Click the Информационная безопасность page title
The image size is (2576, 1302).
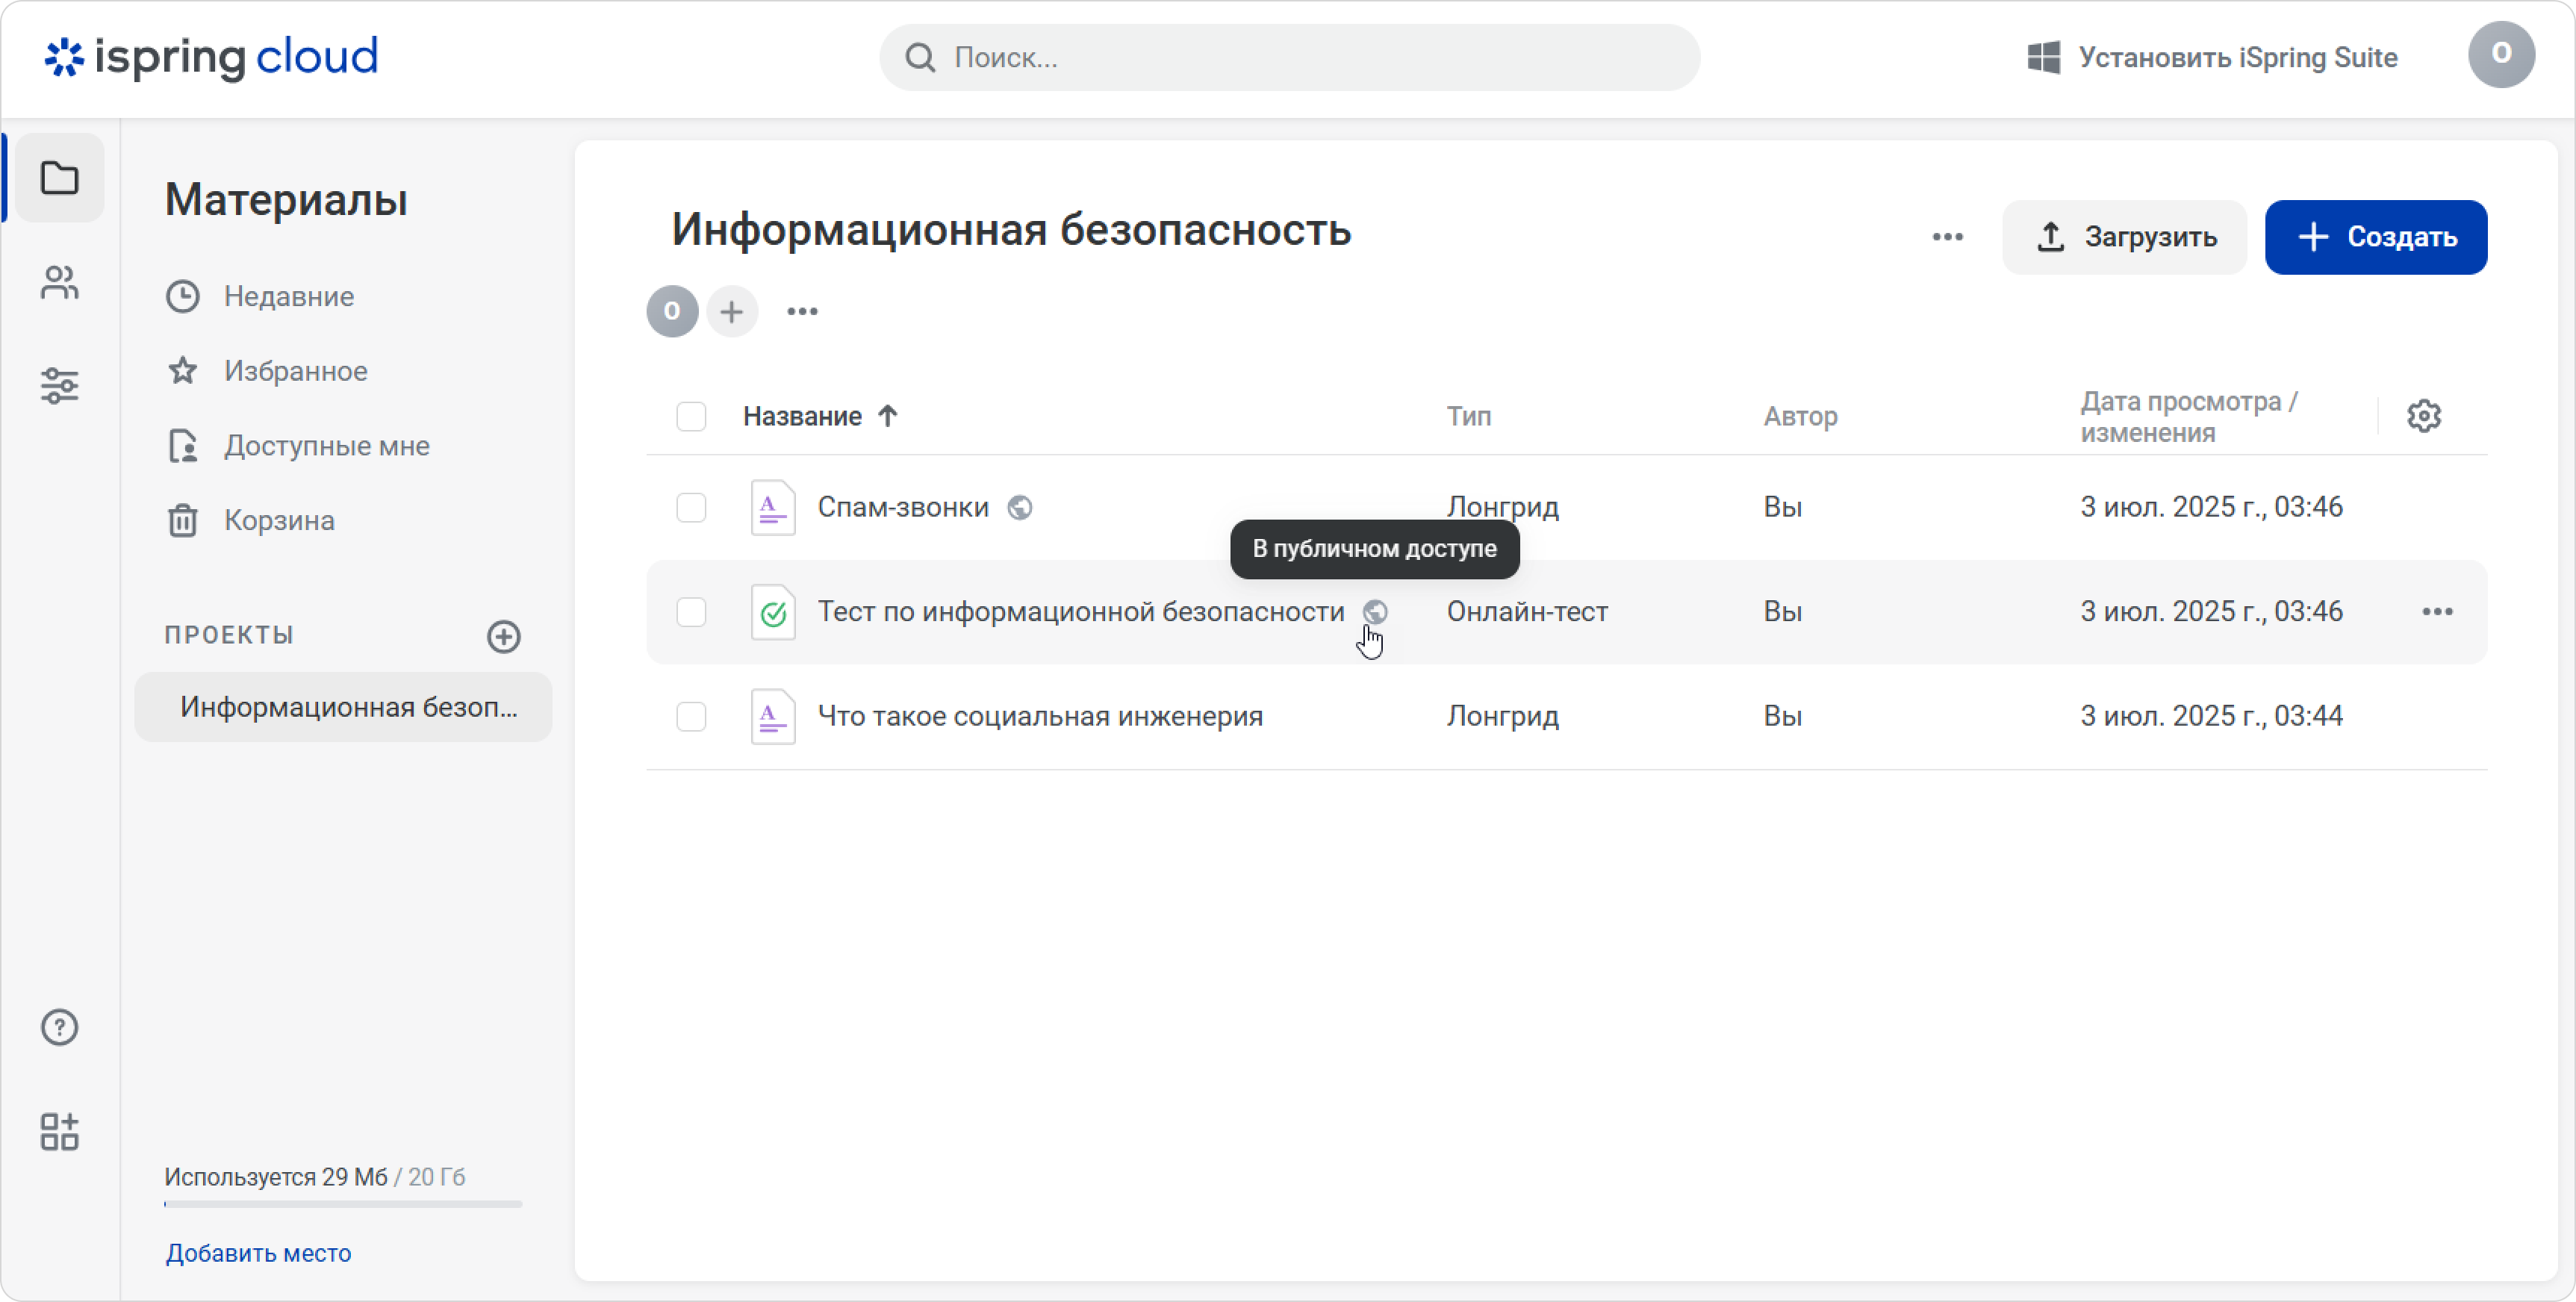[x=1011, y=230]
